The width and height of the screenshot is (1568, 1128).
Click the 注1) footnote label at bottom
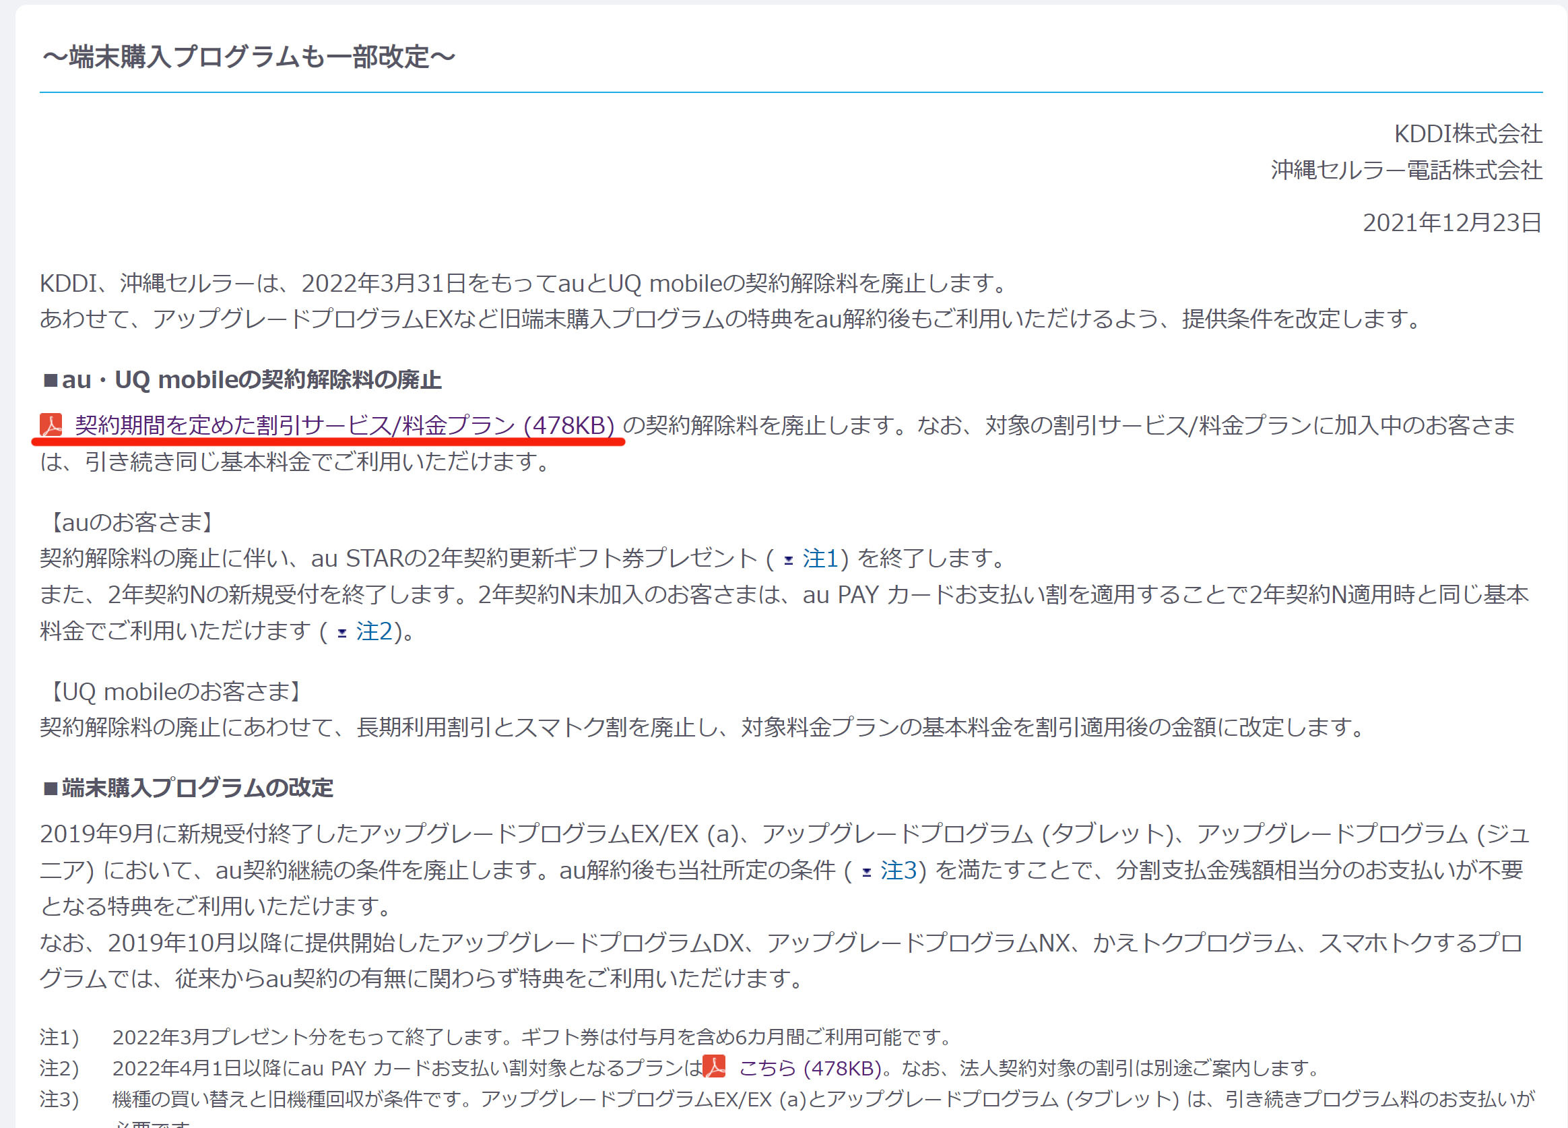click(x=59, y=1037)
